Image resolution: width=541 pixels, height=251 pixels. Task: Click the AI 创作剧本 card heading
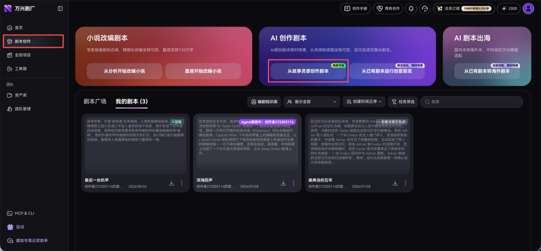point(289,38)
